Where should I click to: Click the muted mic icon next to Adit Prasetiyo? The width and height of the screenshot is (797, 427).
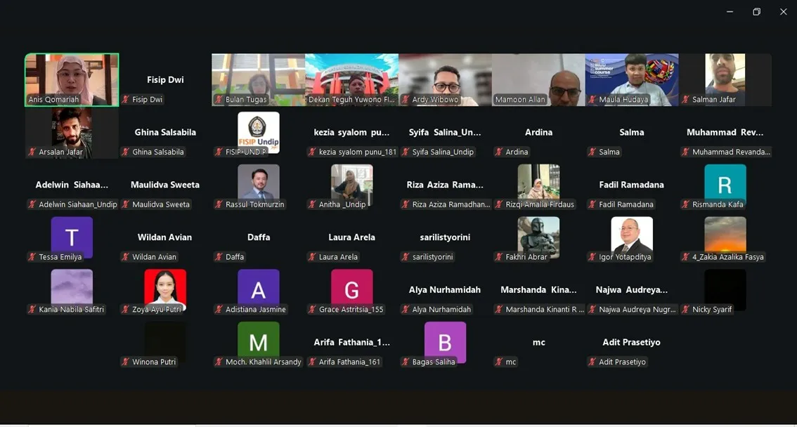(593, 362)
